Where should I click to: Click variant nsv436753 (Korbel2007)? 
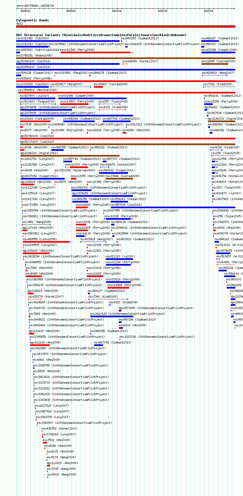60,429
